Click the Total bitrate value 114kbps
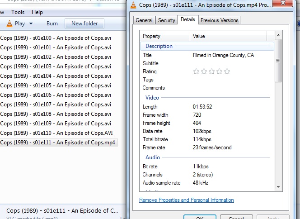 click(202, 139)
